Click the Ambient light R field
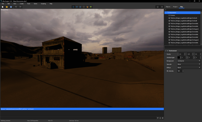Viewport: 202px width, 122px height. [x=183, y=58]
